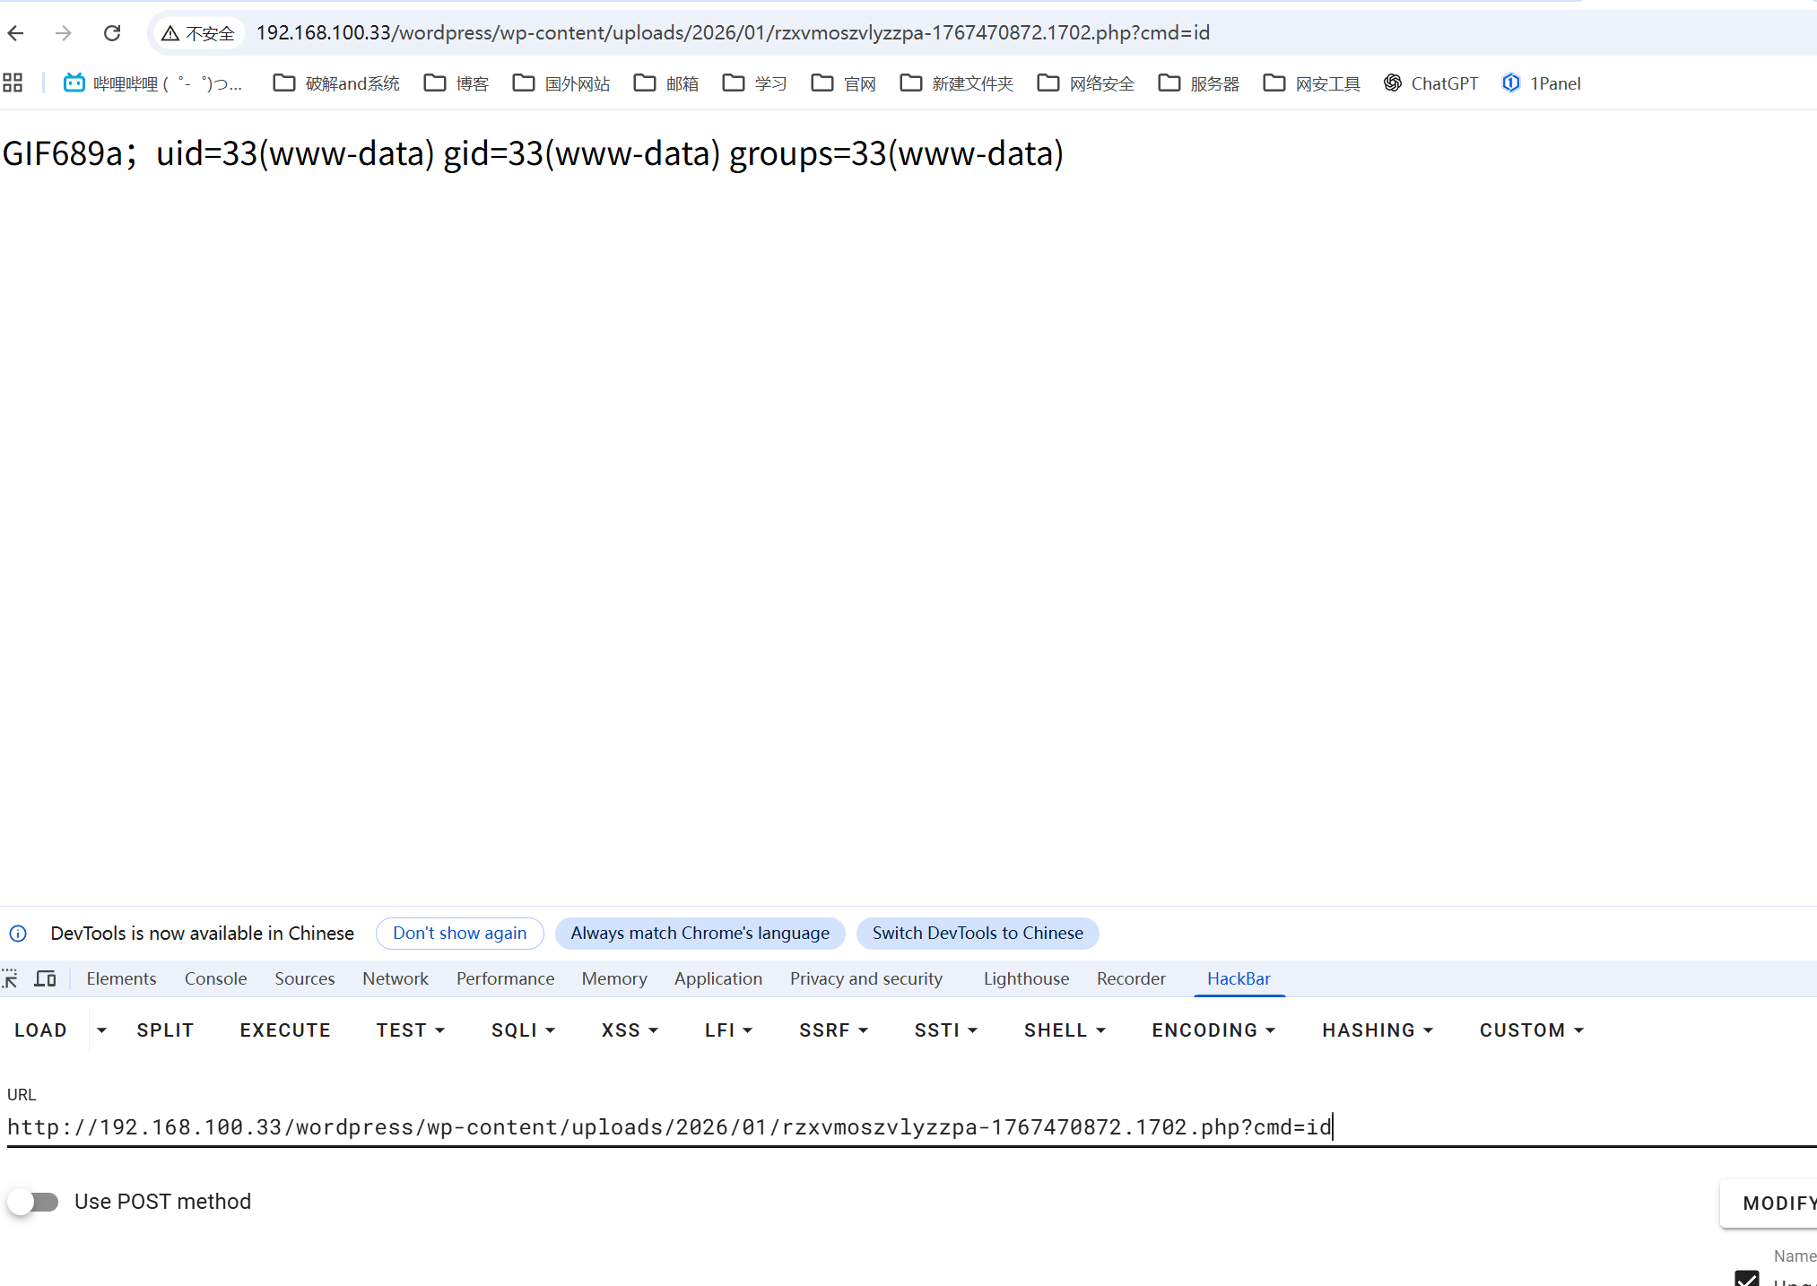Expand the SQLI dropdown menu
This screenshot has height=1286, width=1817.
tap(523, 1030)
